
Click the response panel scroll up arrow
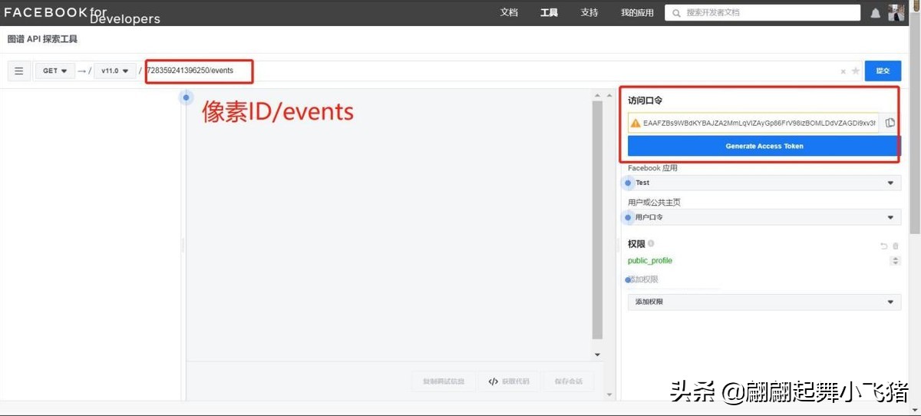coord(598,94)
